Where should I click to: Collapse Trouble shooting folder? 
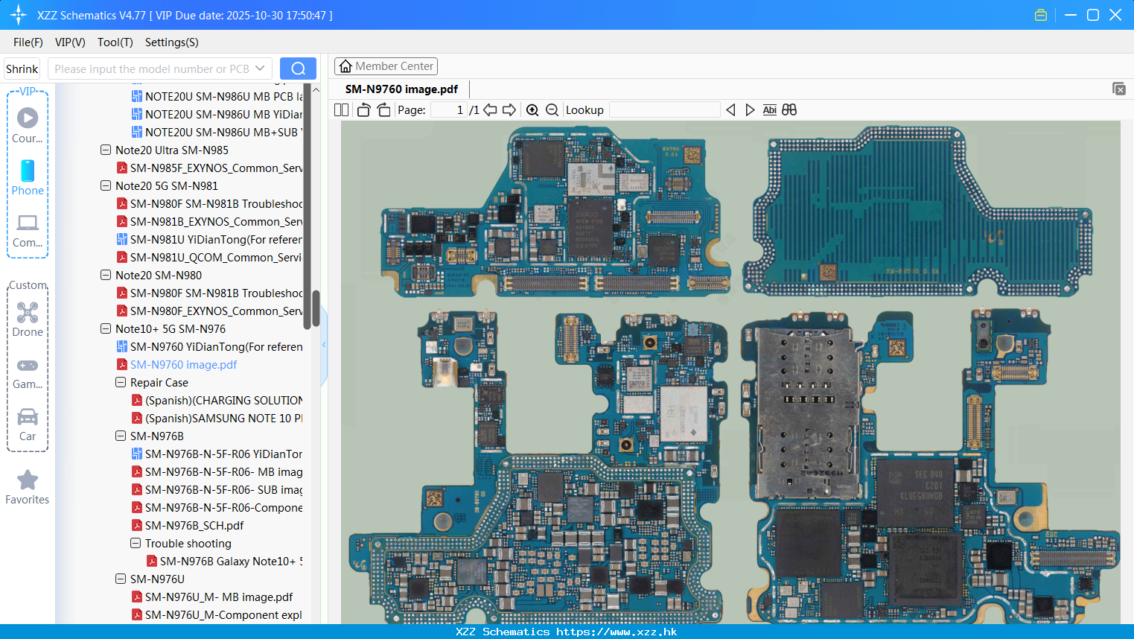pos(136,543)
